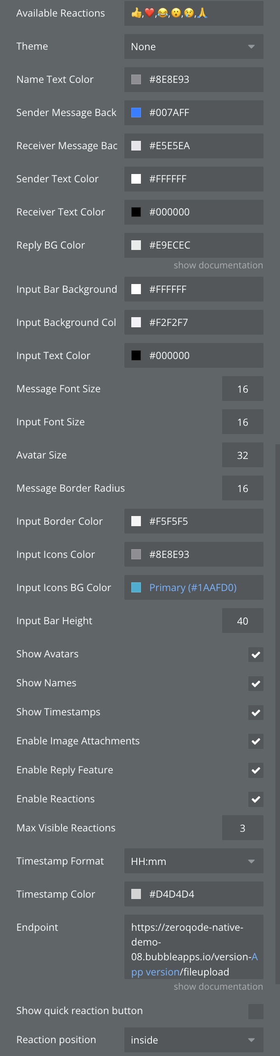The image size is (280, 1056).
Task: Open the Reaction position dropdown
Action: click(194, 1040)
